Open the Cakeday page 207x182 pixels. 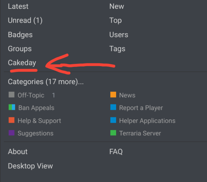click(22, 63)
